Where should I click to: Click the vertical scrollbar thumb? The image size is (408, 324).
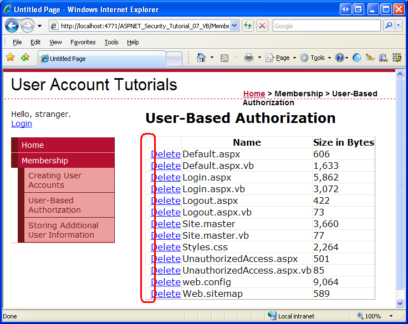point(400,184)
